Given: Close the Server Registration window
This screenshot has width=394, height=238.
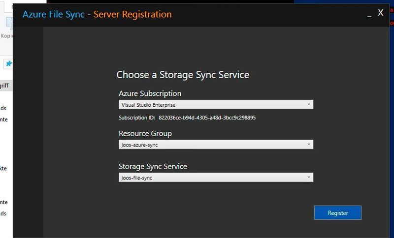Looking at the screenshot, I should 380,13.
